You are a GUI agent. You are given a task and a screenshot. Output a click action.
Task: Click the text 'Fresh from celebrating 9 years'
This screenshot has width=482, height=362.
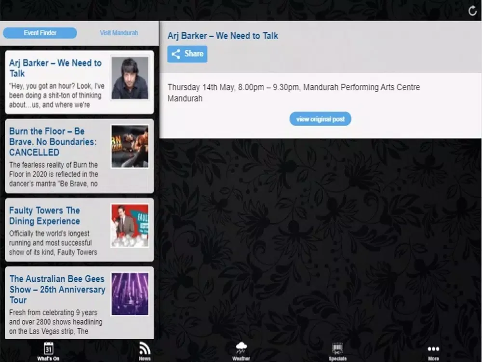pyautogui.click(x=53, y=313)
